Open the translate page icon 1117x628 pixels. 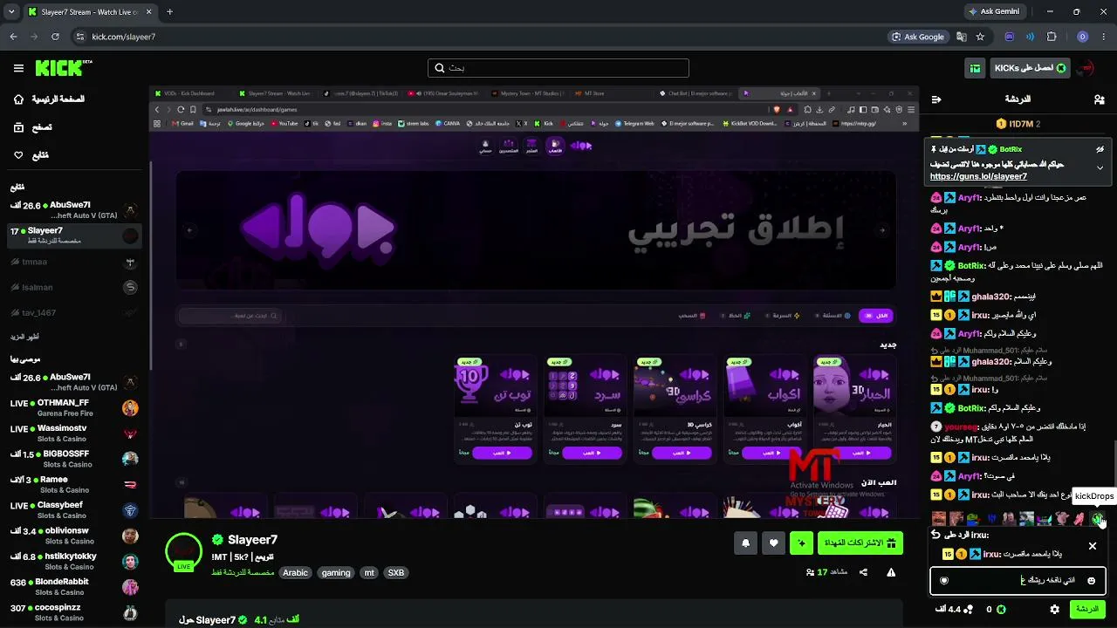click(x=961, y=37)
